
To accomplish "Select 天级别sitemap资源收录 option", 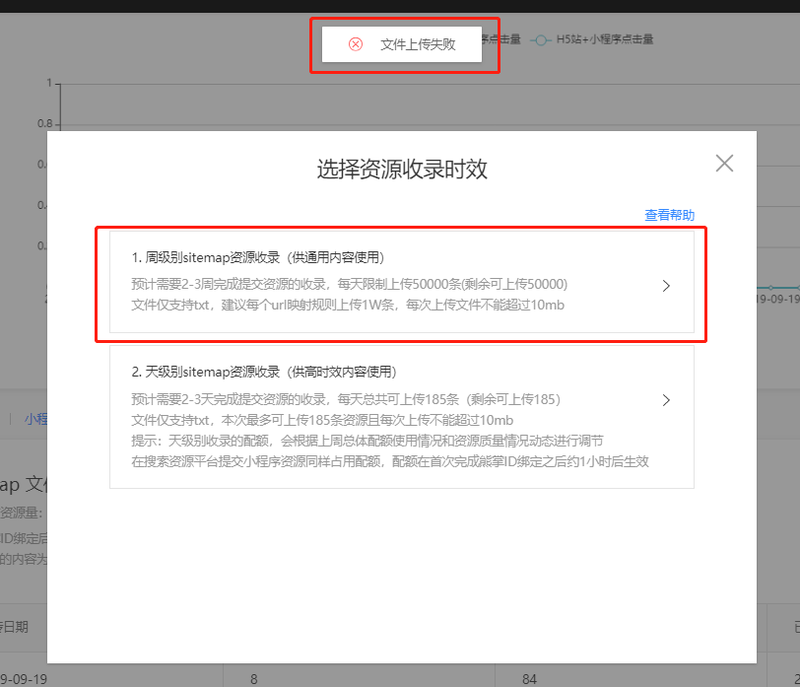I will point(402,417).
